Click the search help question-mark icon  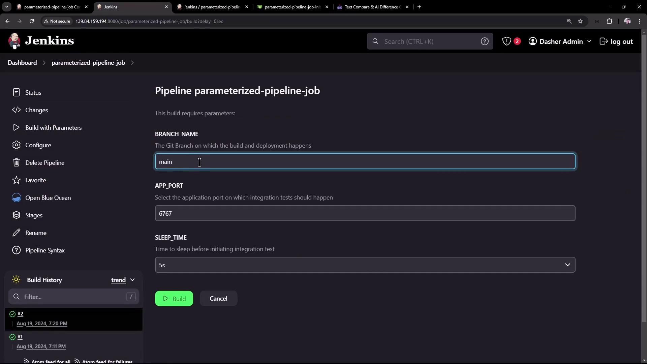(x=484, y=41)
